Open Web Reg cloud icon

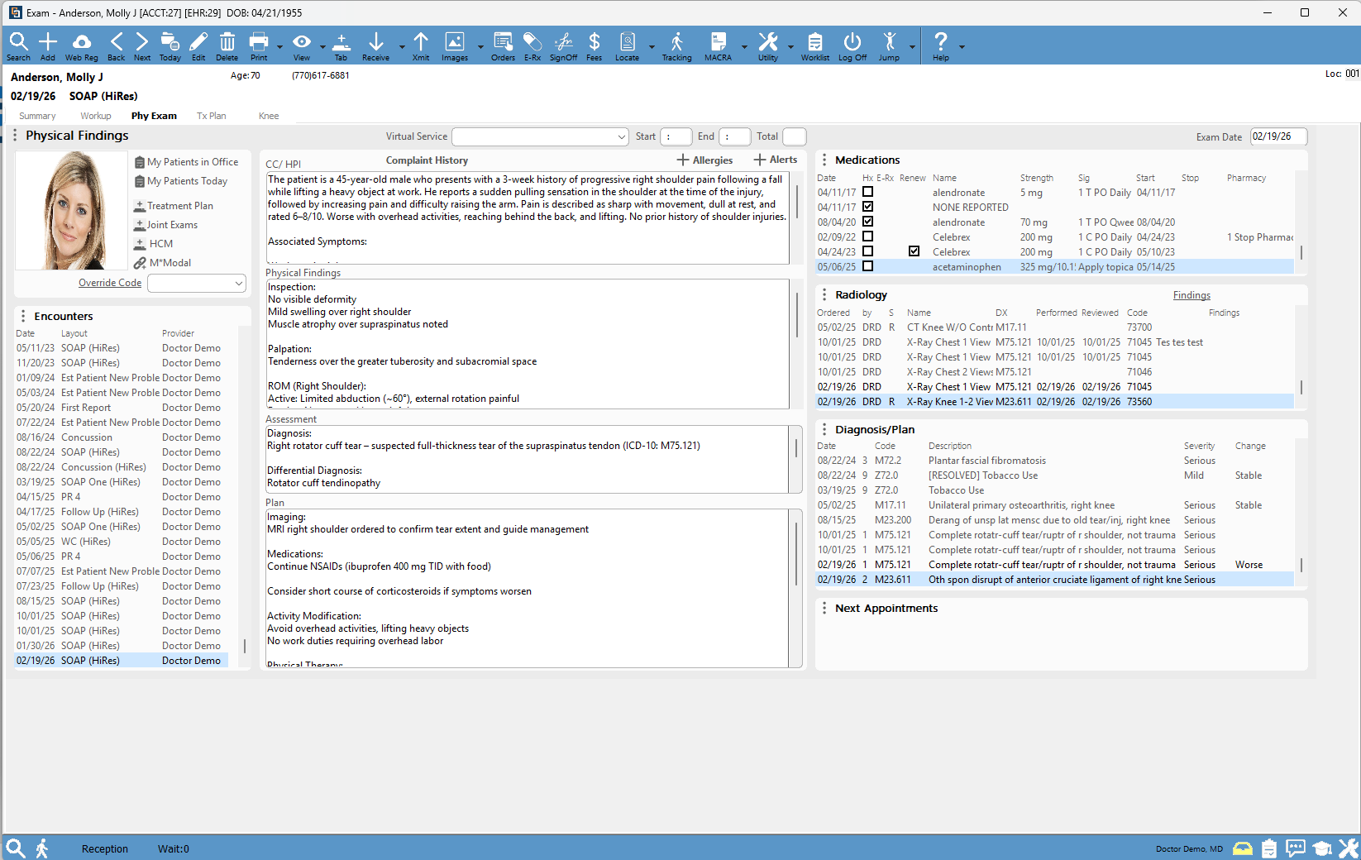coord(81,46)
